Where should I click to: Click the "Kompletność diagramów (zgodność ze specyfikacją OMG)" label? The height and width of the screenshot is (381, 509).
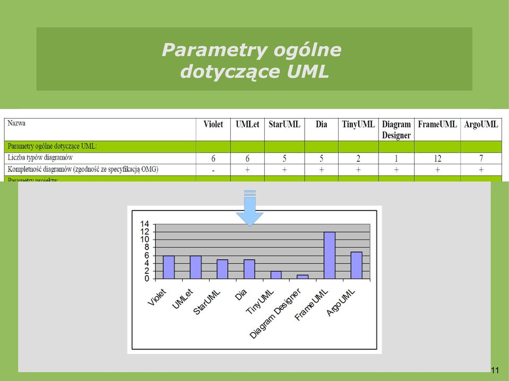83,169
